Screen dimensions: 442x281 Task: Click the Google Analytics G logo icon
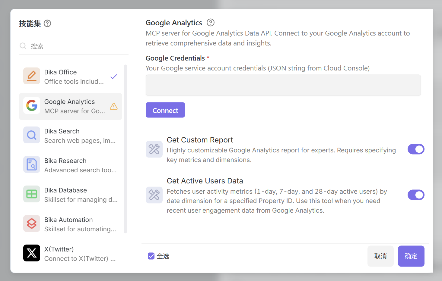[32, 105]
